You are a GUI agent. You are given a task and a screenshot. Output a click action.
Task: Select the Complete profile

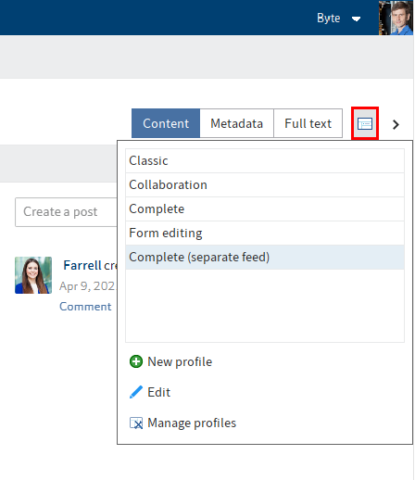tap(265, 208)
